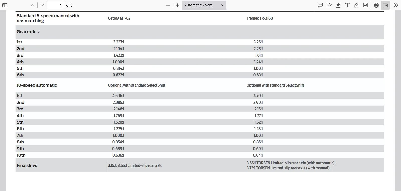The height and width of the screenshot is (191, 401).
Task: Click the 2.146:1 ratio value
Action: (x=119, y=109)
